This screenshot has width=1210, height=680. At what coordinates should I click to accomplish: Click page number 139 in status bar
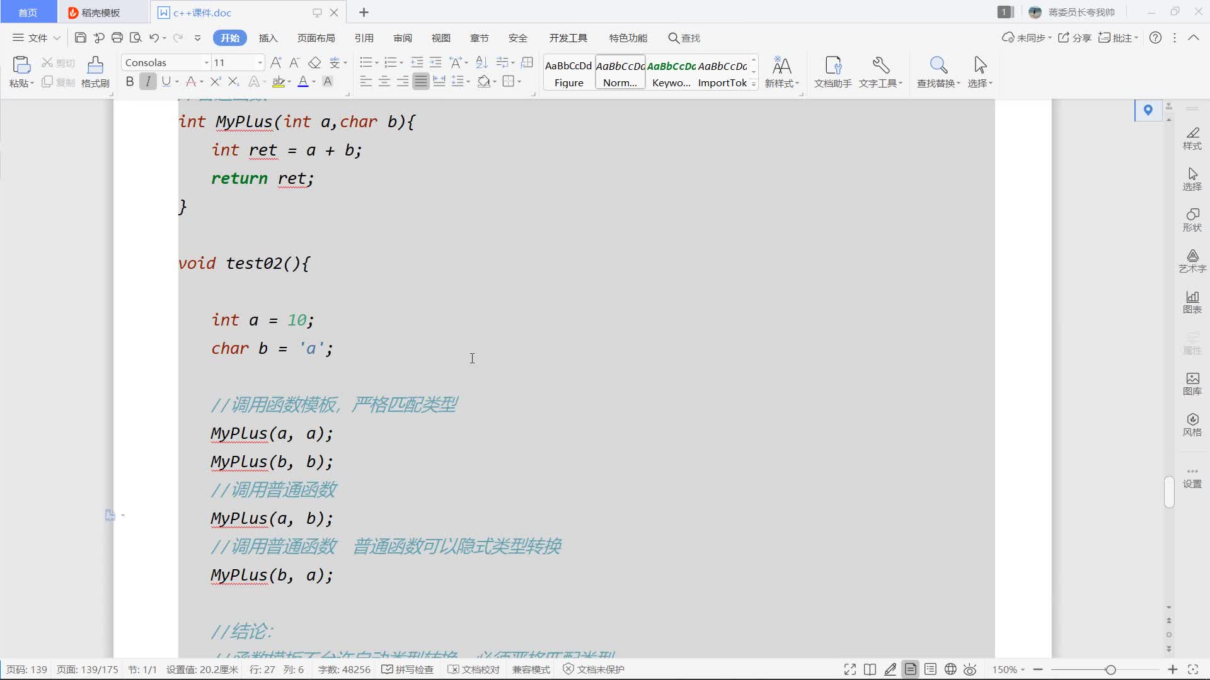[26, 669]
